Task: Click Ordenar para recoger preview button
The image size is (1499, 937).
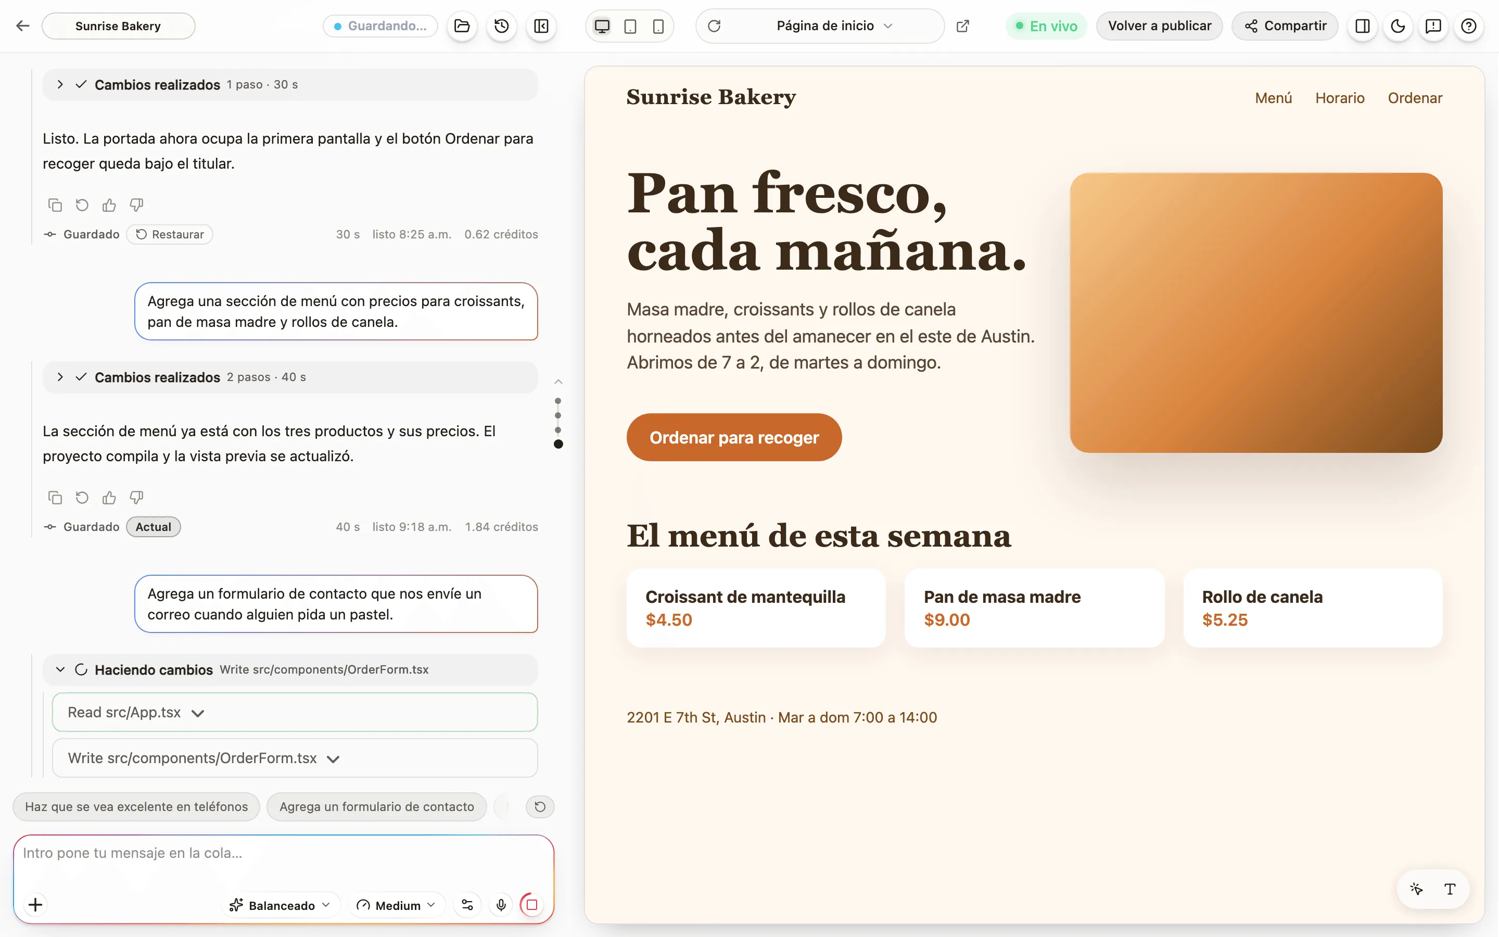Action: click(x=734, y=437)
